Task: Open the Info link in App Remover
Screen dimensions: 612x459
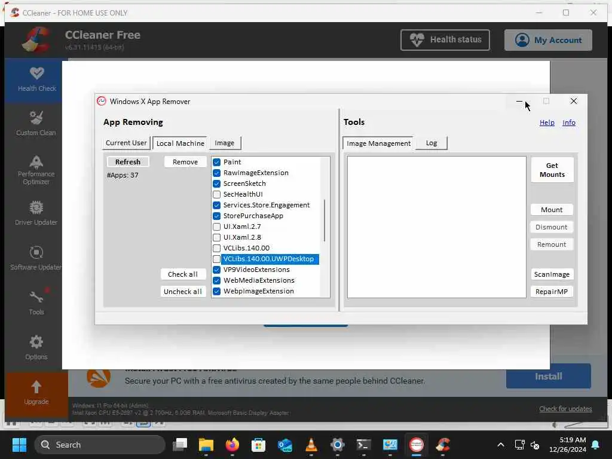Action: [569, 123]
